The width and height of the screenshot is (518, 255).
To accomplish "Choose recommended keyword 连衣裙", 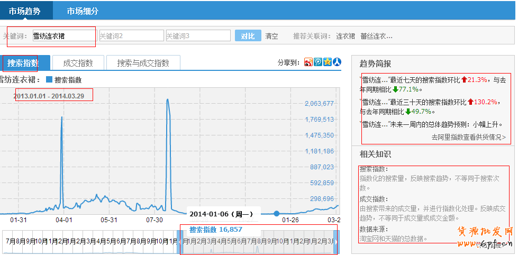I will point(346,36).
